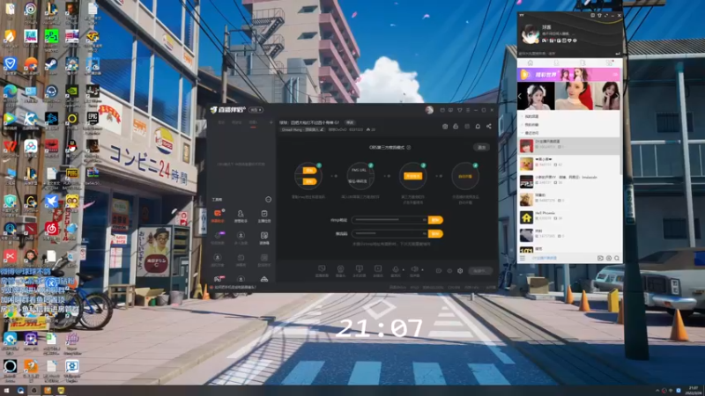Screen dimensions: 705x396
Task: Open the white-highlighted tool at the right of the toolbox's second row
Action: tap(263, 238)
